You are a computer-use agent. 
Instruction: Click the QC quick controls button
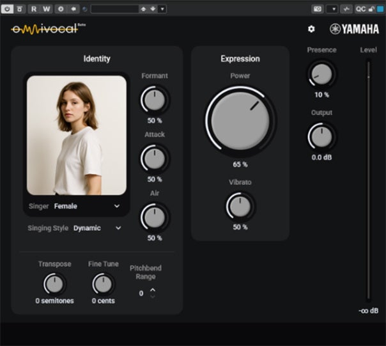pyautogui.click(x=360, y=9)
